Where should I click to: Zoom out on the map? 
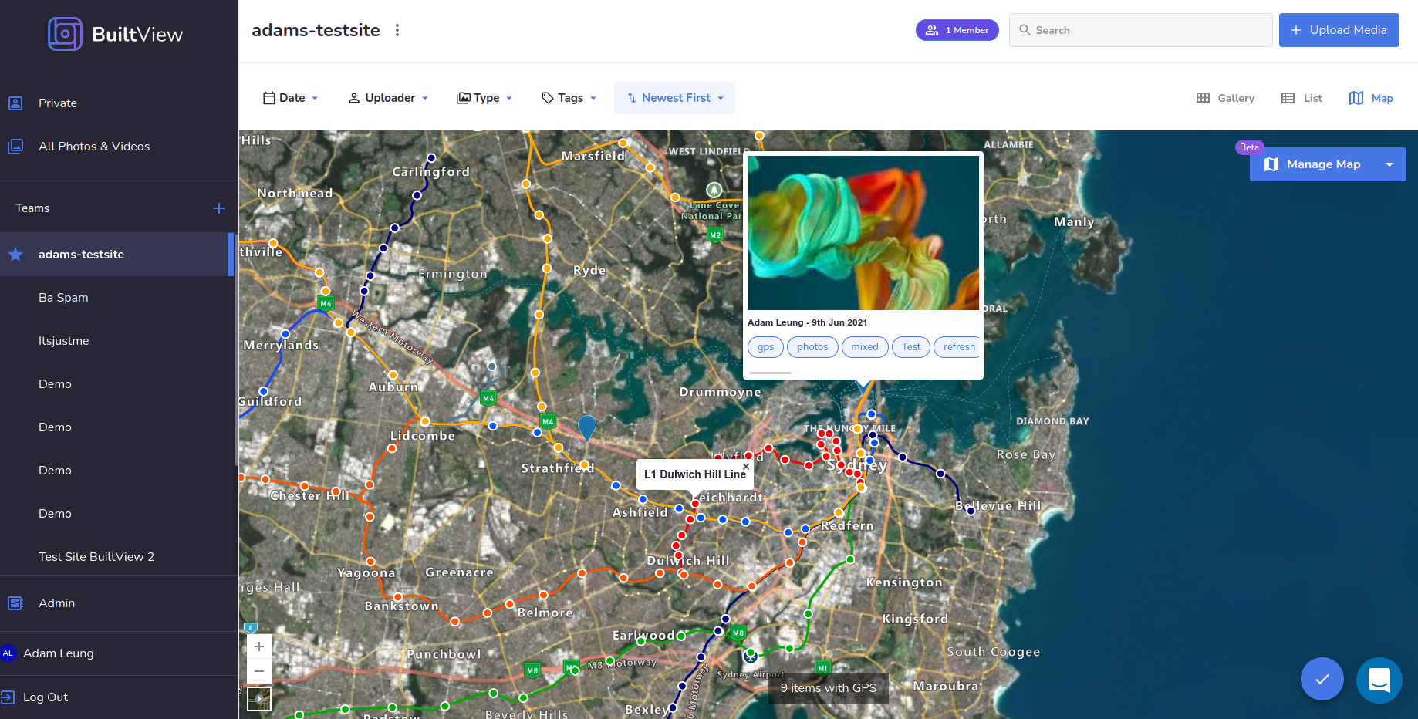(x=259, y=671)
